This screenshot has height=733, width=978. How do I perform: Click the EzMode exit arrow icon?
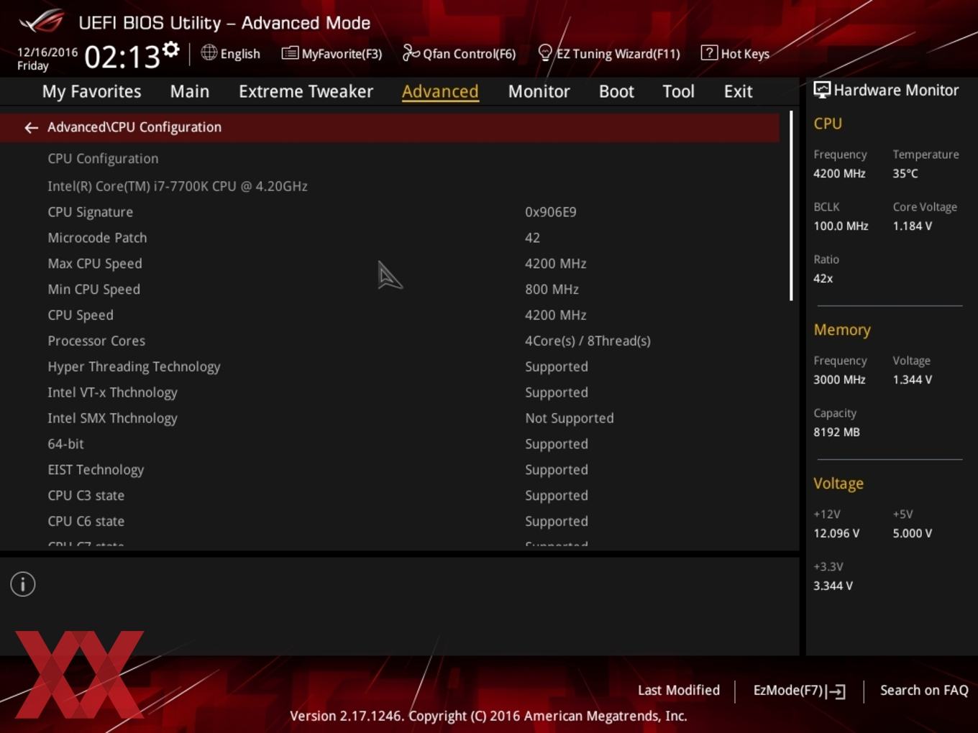coord(836,691)
